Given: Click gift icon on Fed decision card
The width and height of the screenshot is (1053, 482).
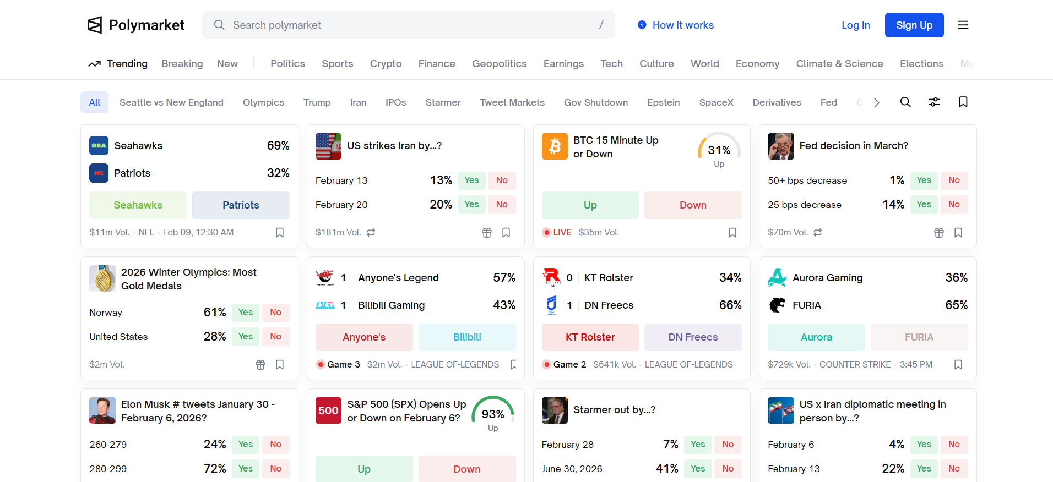Looking at the screenshot, I should tap(939, 233).
